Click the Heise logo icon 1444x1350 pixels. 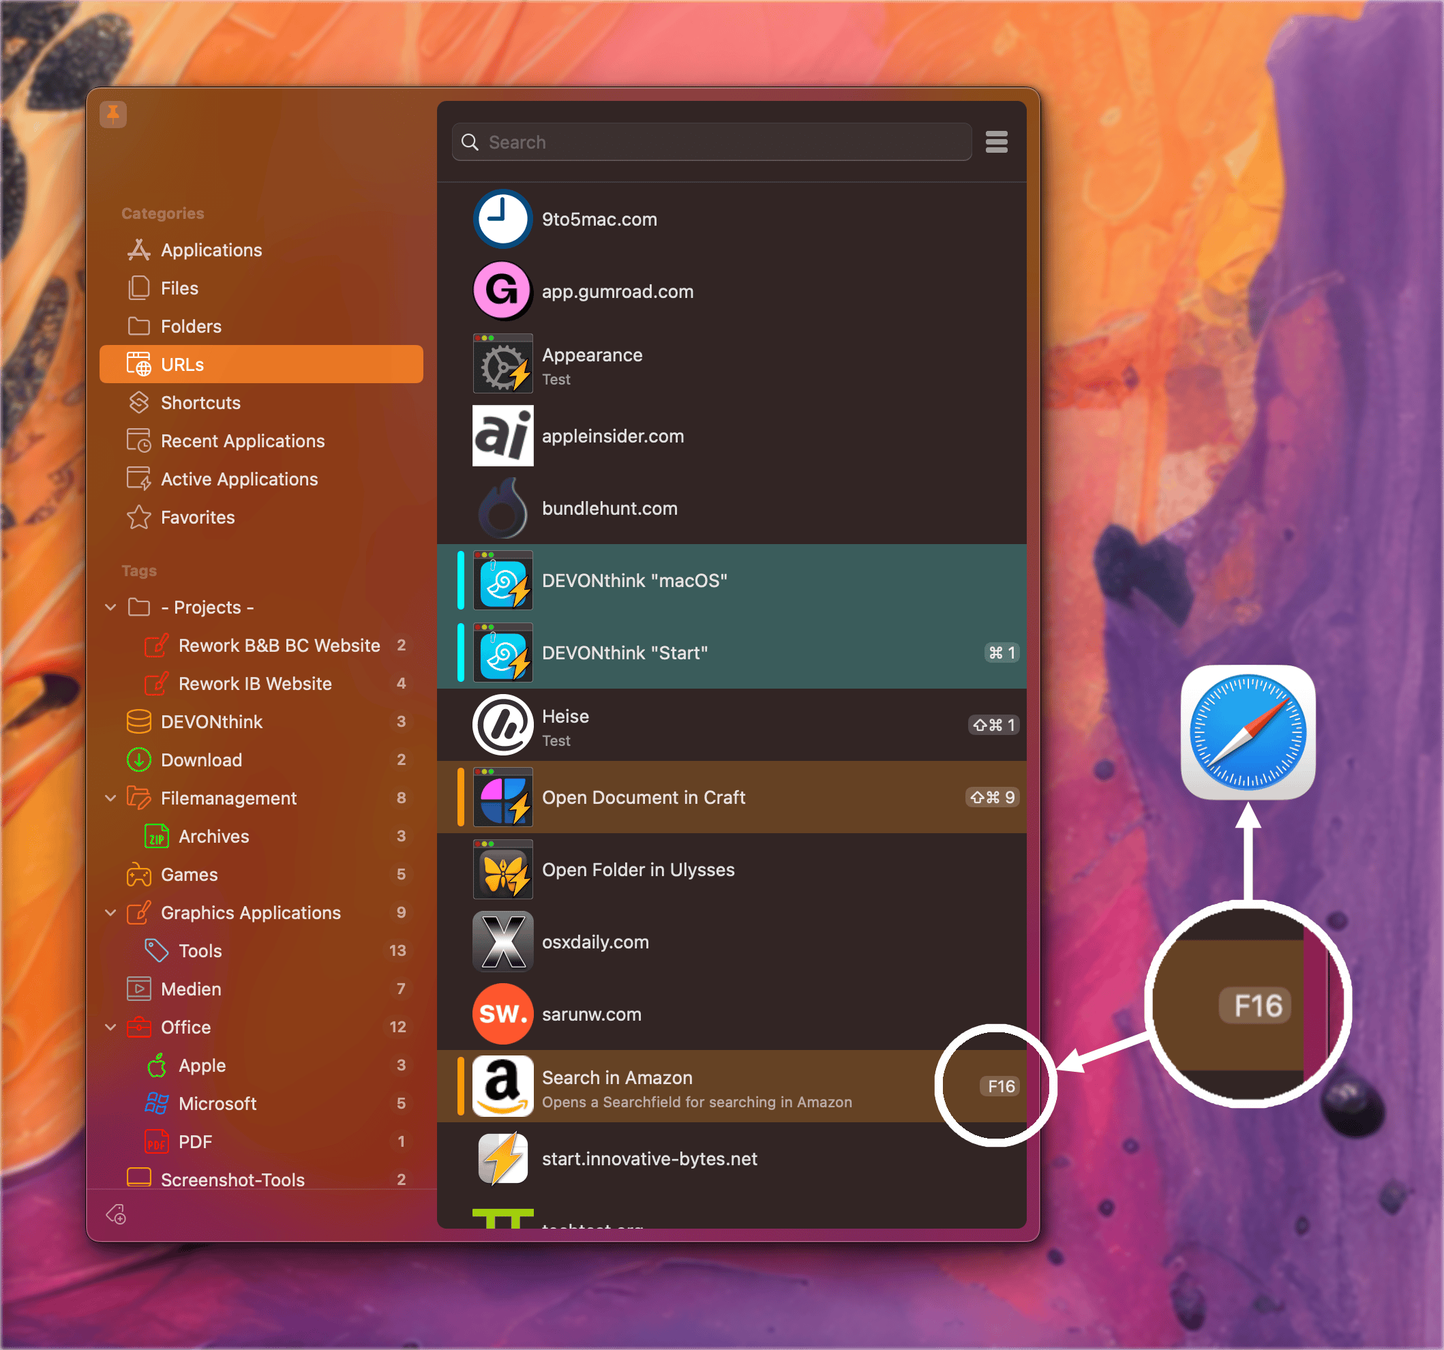502,724
